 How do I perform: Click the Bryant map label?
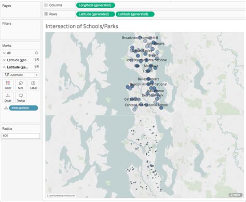154,56
